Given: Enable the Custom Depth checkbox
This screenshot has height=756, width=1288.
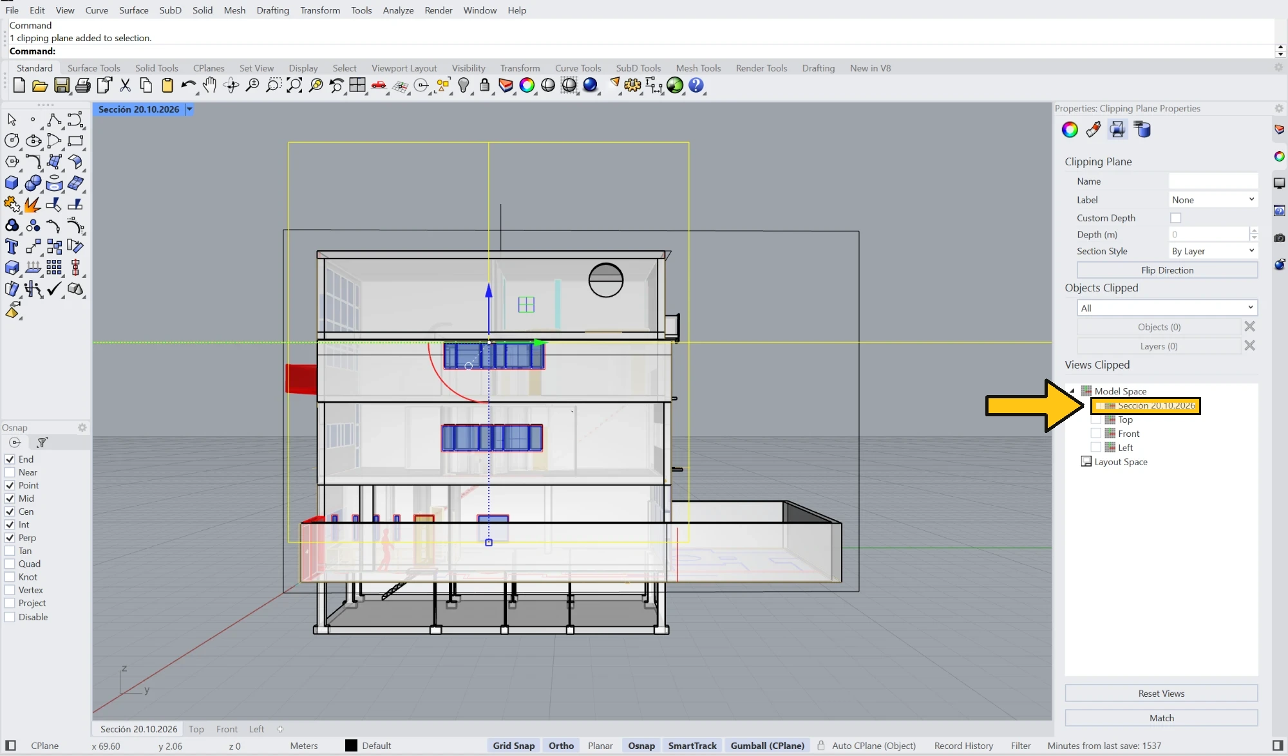Looking at the screenshot, I should pyautogui.click(x=1176, y=218).
